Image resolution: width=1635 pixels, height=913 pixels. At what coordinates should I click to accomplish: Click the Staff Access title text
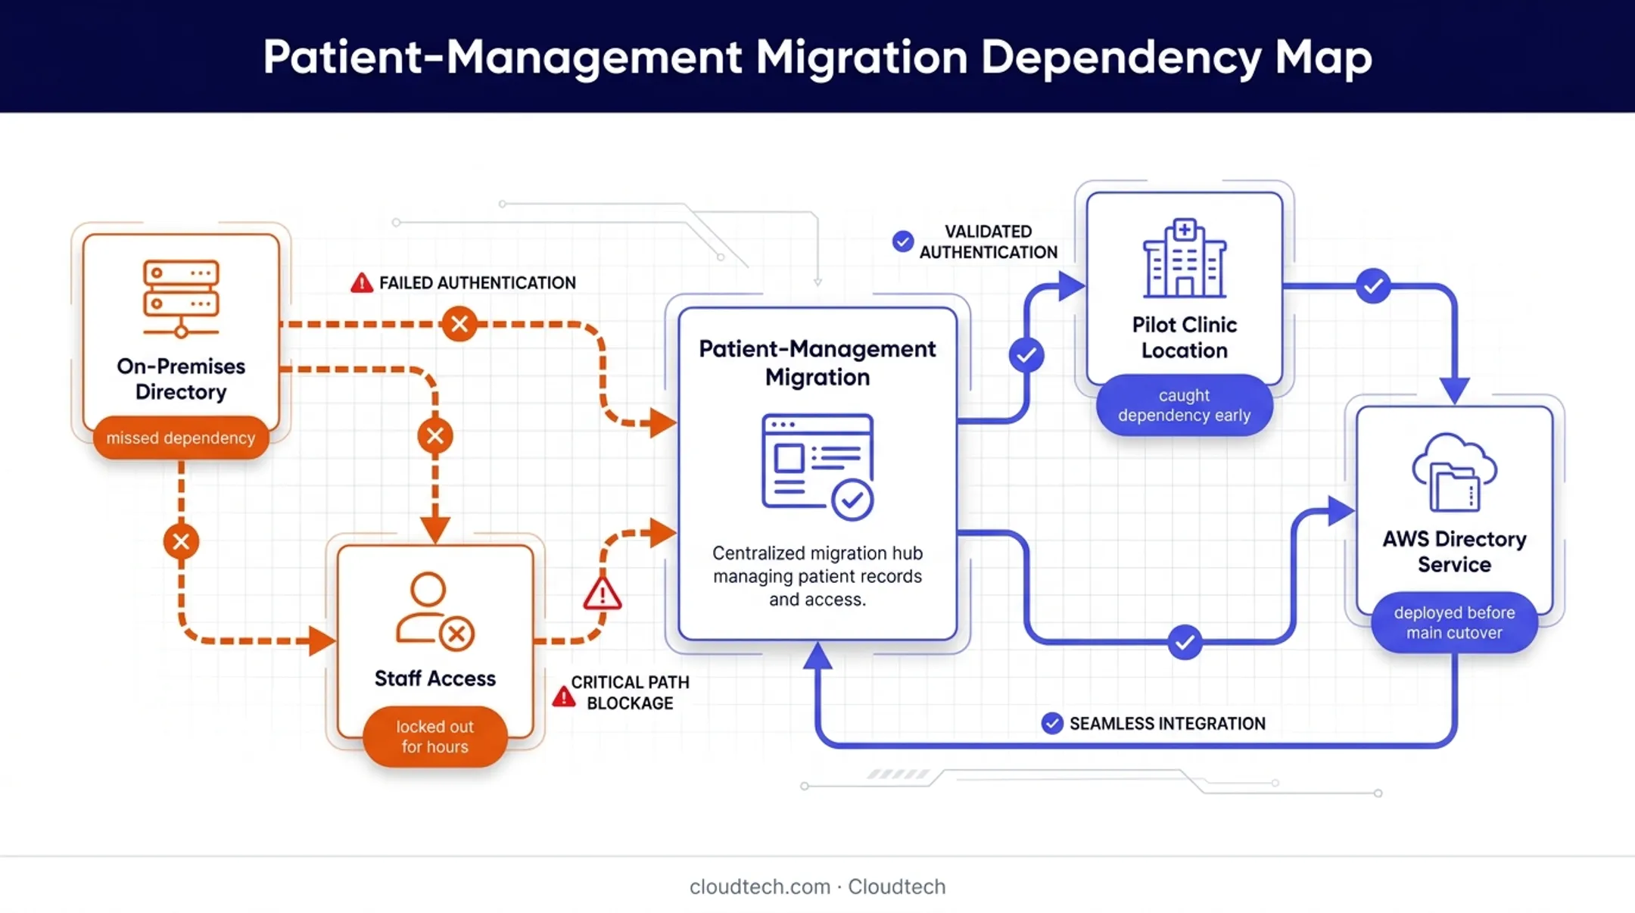[435, 678]
